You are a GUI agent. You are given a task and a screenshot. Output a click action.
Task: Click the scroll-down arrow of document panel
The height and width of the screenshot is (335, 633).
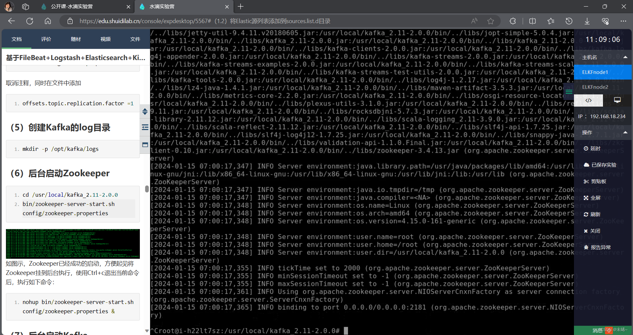click(147, 330)
